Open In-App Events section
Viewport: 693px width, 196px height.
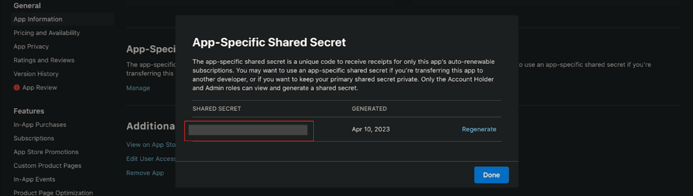[34, 179]
